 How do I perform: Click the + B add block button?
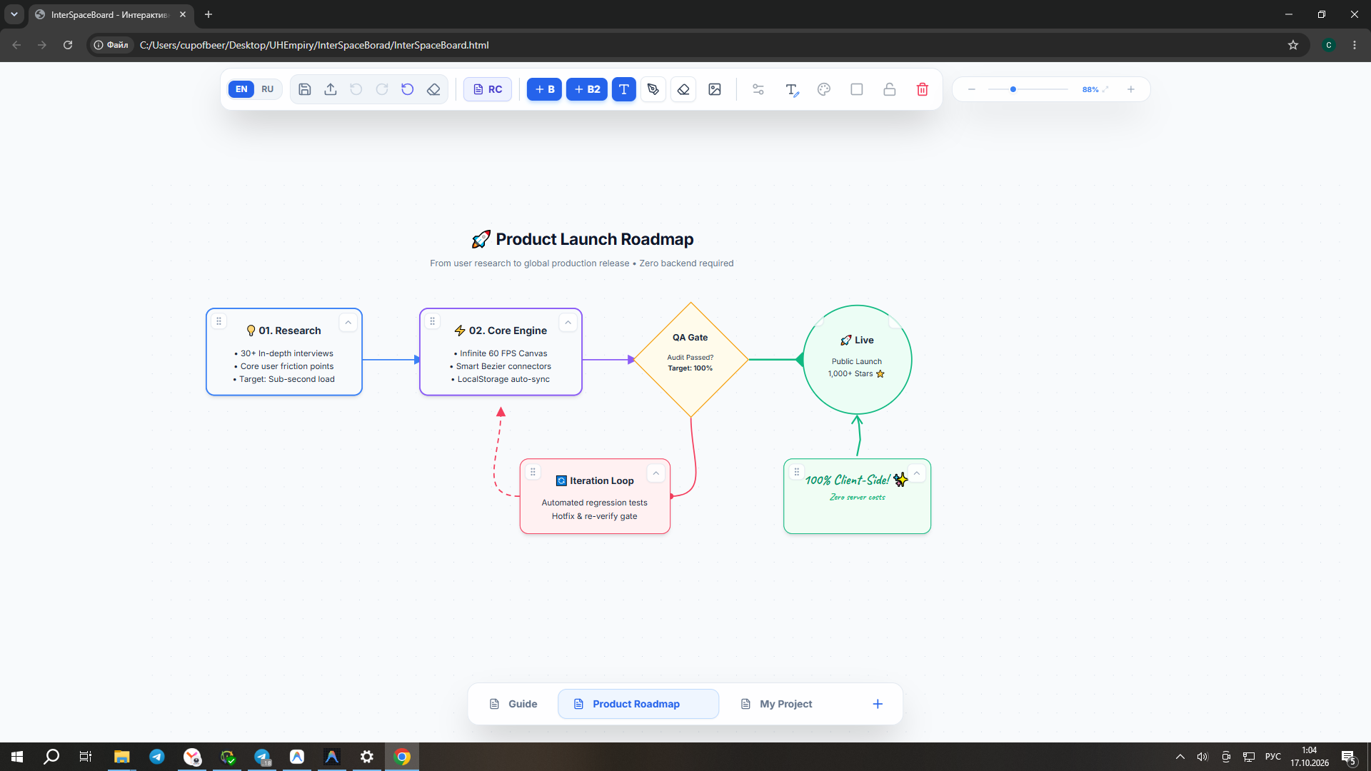click(x=545, y=89)
